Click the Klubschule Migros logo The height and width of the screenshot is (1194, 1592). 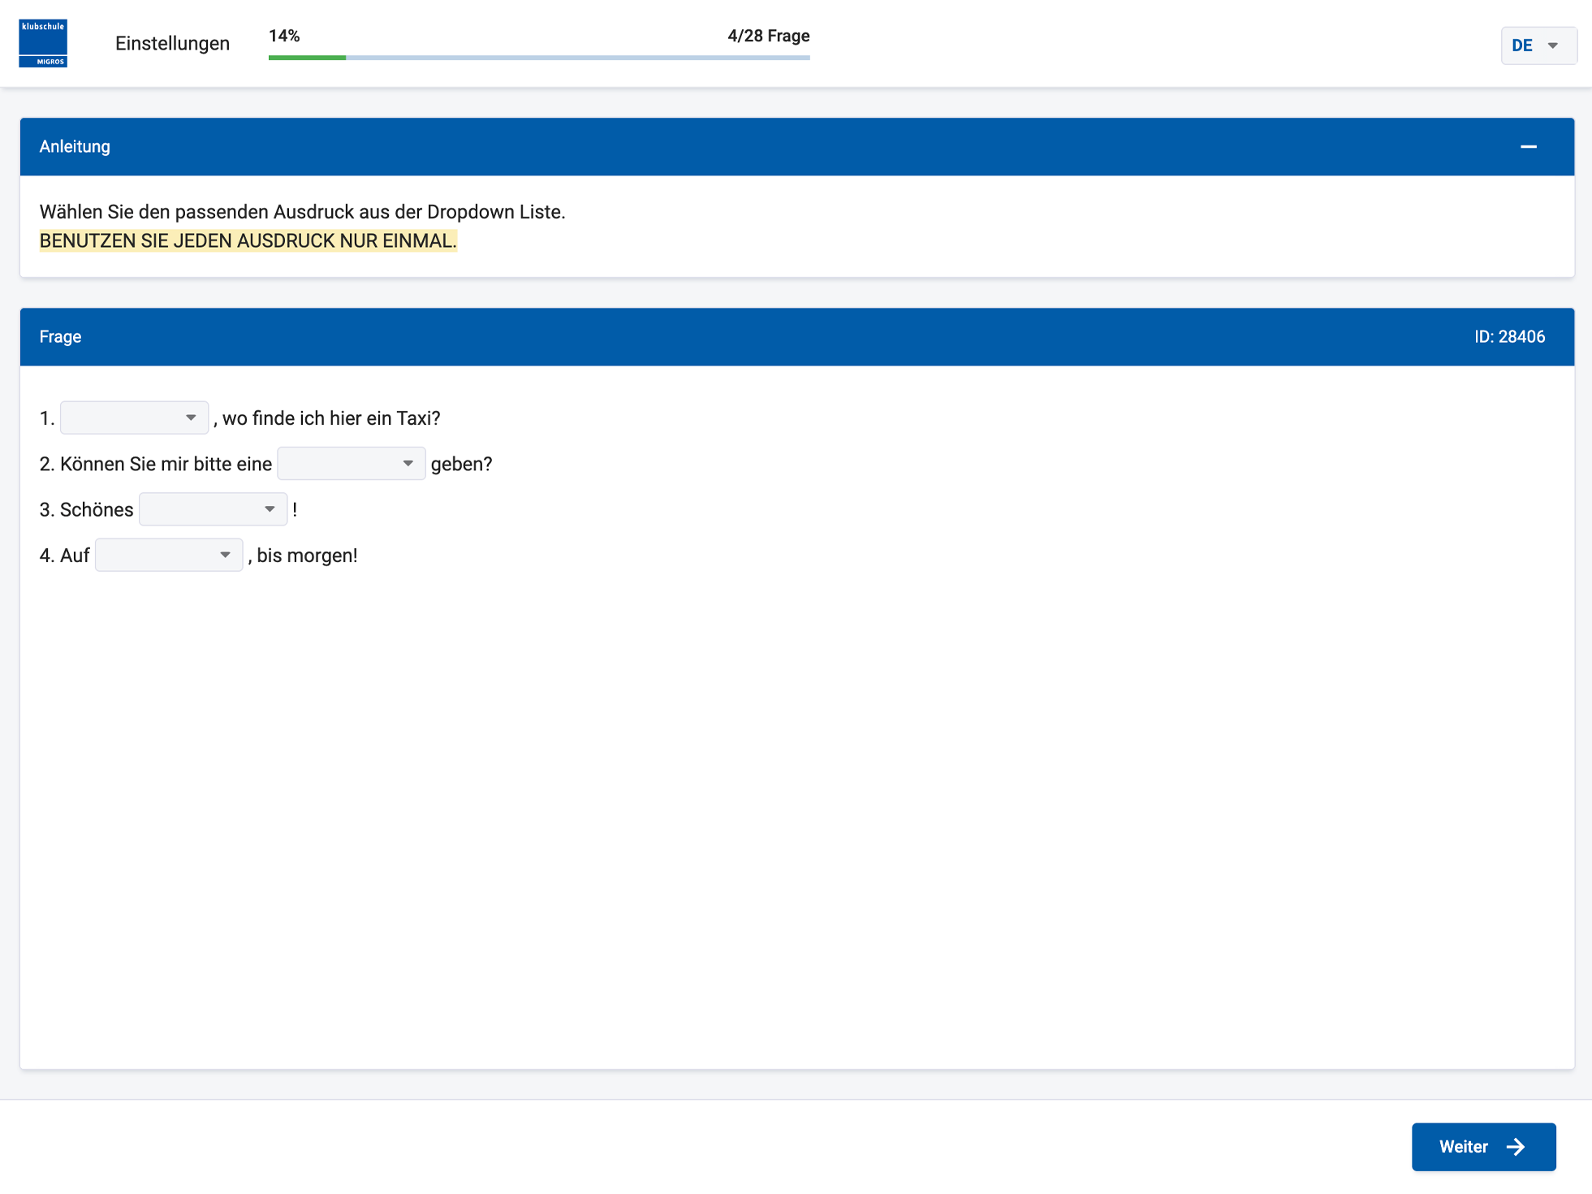click(43, 43)
